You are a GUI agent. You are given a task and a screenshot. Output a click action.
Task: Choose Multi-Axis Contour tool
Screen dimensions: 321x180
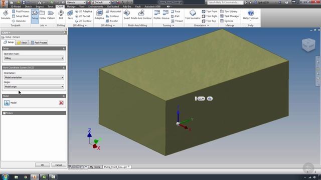(x=141, y=14)
